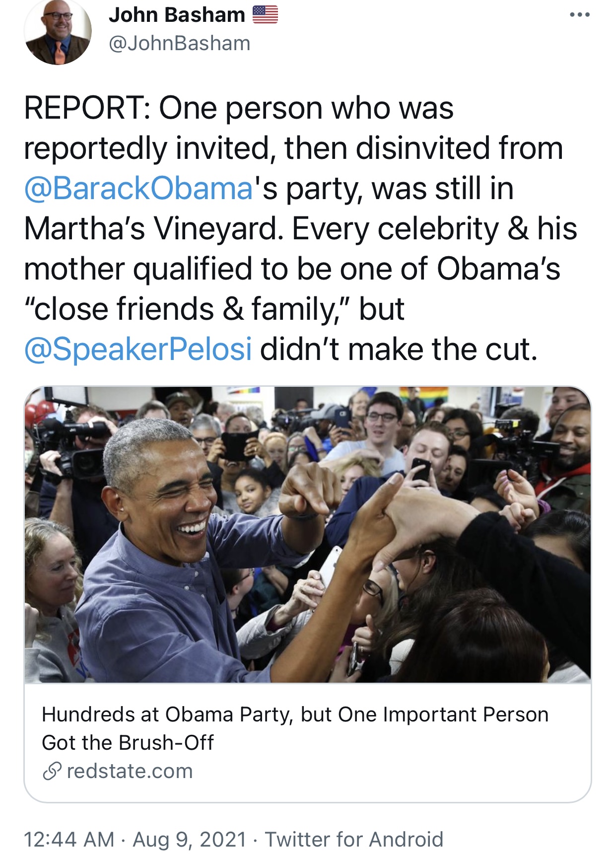Click the "Got the Brush-Off" headline line
Image resolution: width=616 pixels, height=856 pixels.
click(128, 743)
